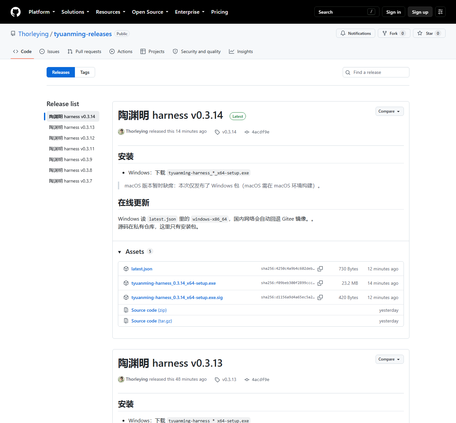Switch to the Code tab
The width and height of the screenshot is (456, 423).
[22, 51]
